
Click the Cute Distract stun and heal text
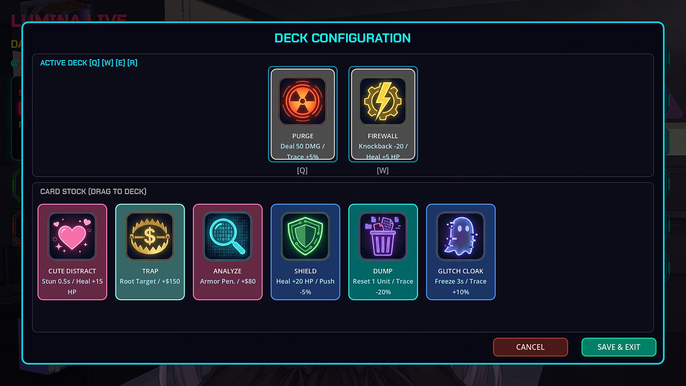[x=72, y=287]
